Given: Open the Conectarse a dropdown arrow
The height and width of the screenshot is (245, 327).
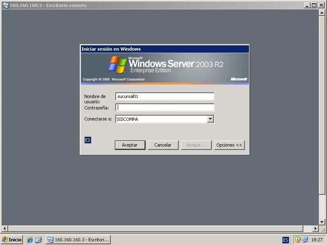Looking at the screenshot, I should click(210, 119).
